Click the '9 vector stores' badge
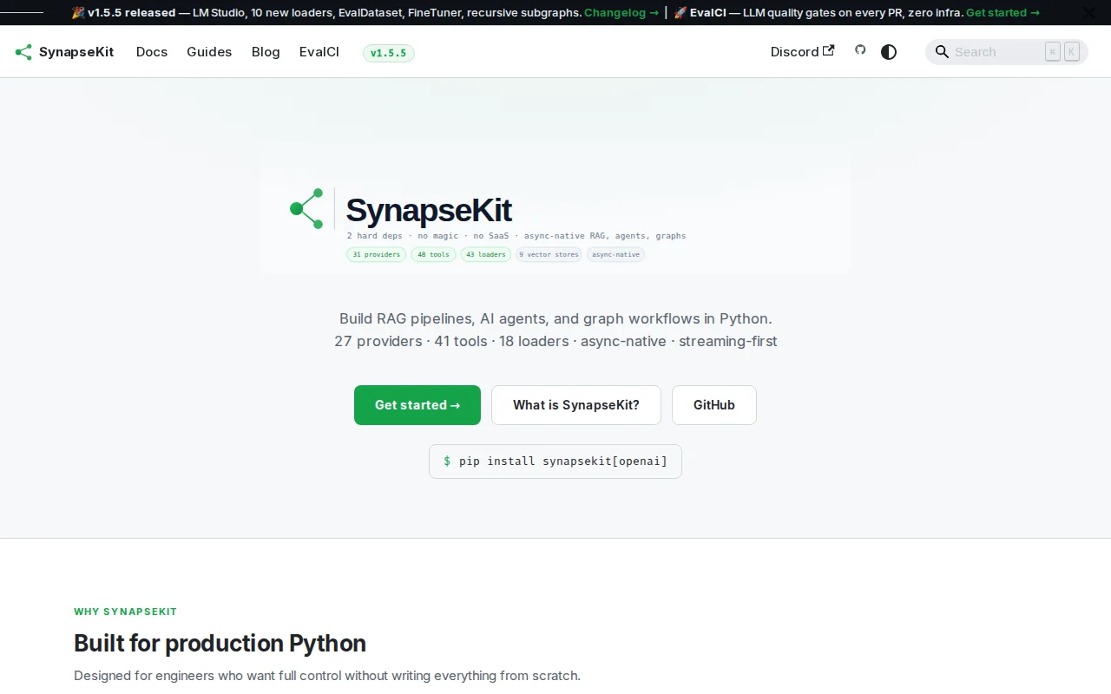 549,254
